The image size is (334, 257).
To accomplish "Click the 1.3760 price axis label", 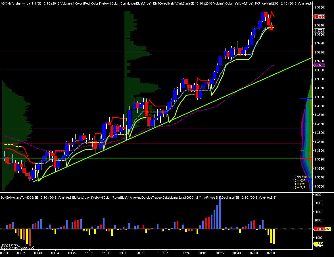I will coord(319,7).
